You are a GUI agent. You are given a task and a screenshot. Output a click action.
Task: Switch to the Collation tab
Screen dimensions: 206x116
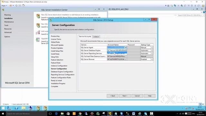(96, 37)
